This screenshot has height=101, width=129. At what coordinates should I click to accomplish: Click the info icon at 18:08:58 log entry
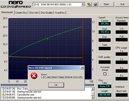tap(3, 98)
